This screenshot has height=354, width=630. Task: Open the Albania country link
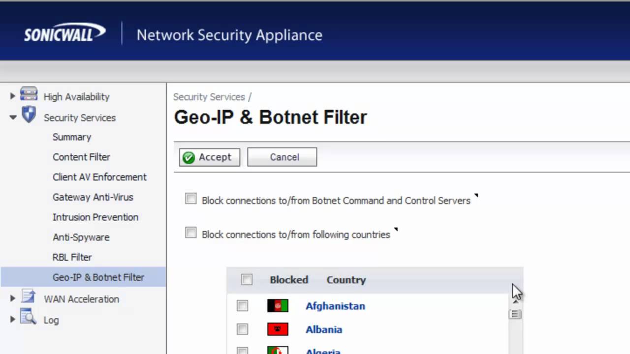324,329
